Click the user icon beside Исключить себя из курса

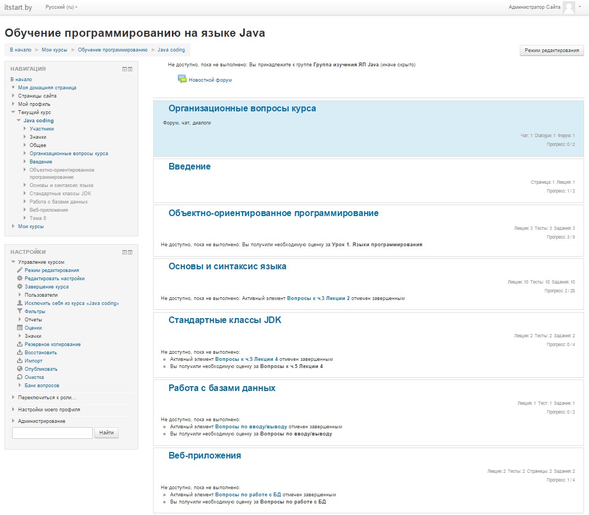coord(20,303)
